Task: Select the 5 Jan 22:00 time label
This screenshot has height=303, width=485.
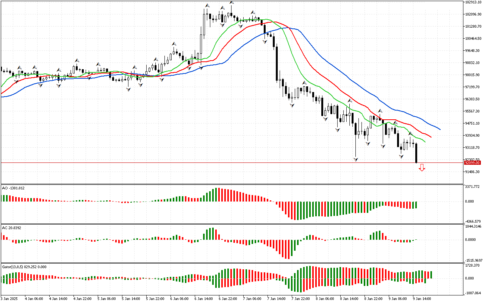Action: point(155,298)
